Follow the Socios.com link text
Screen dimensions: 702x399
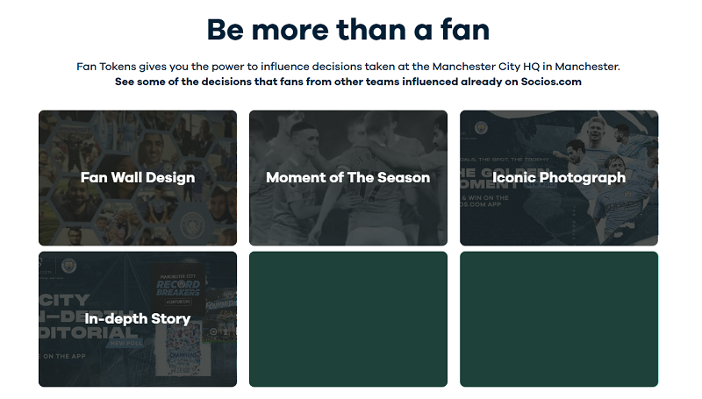pyautogui.click(x=551, y=82)
